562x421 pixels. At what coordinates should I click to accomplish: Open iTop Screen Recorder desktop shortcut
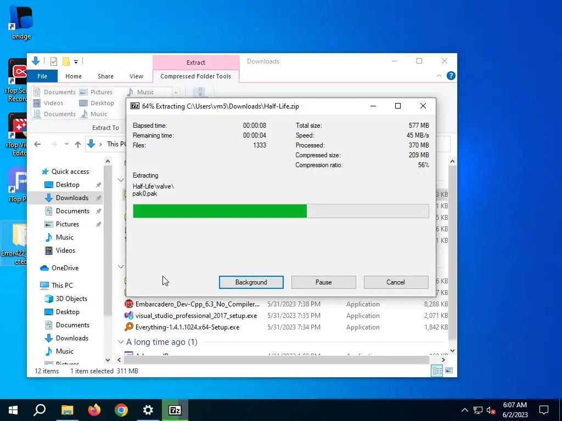[17, 80]
